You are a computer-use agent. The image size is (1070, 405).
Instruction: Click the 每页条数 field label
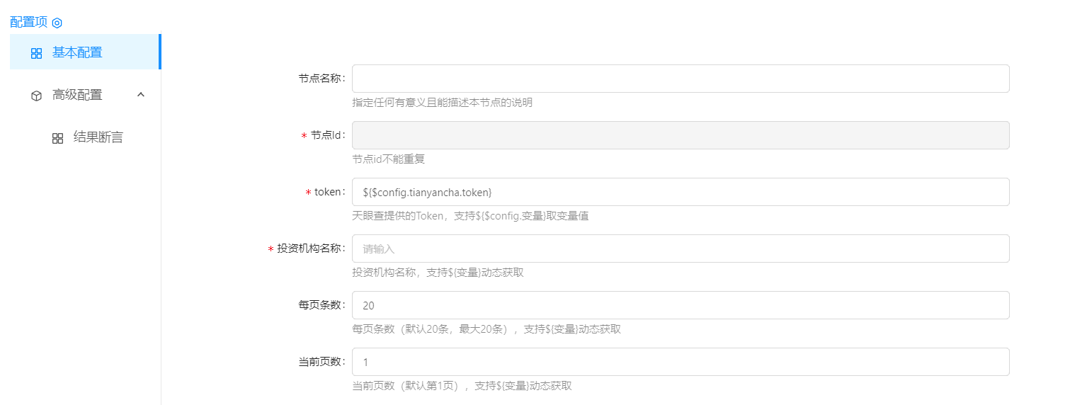point(321,305)
